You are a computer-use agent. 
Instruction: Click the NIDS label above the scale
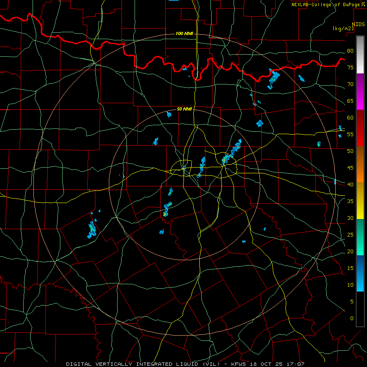pyautogui.click(x=358, y=24)
